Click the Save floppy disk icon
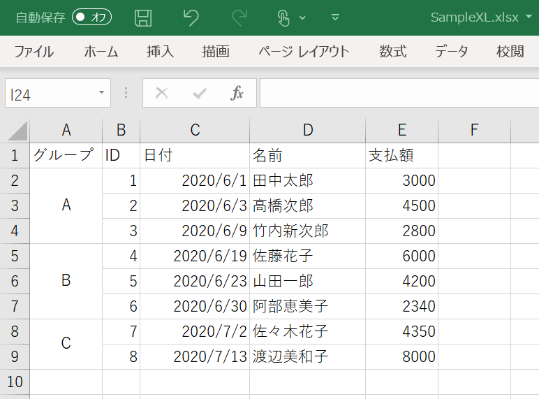539x399 pixels. click(143, 18)
